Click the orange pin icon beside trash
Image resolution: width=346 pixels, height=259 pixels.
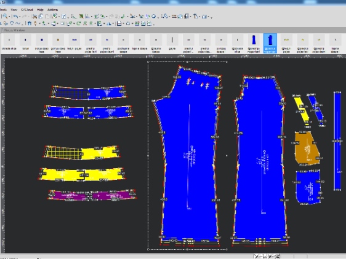pyautogui.click(x=35, y=23)
